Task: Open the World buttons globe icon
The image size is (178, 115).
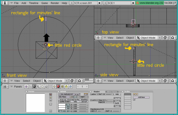Action: coord(70,87)
